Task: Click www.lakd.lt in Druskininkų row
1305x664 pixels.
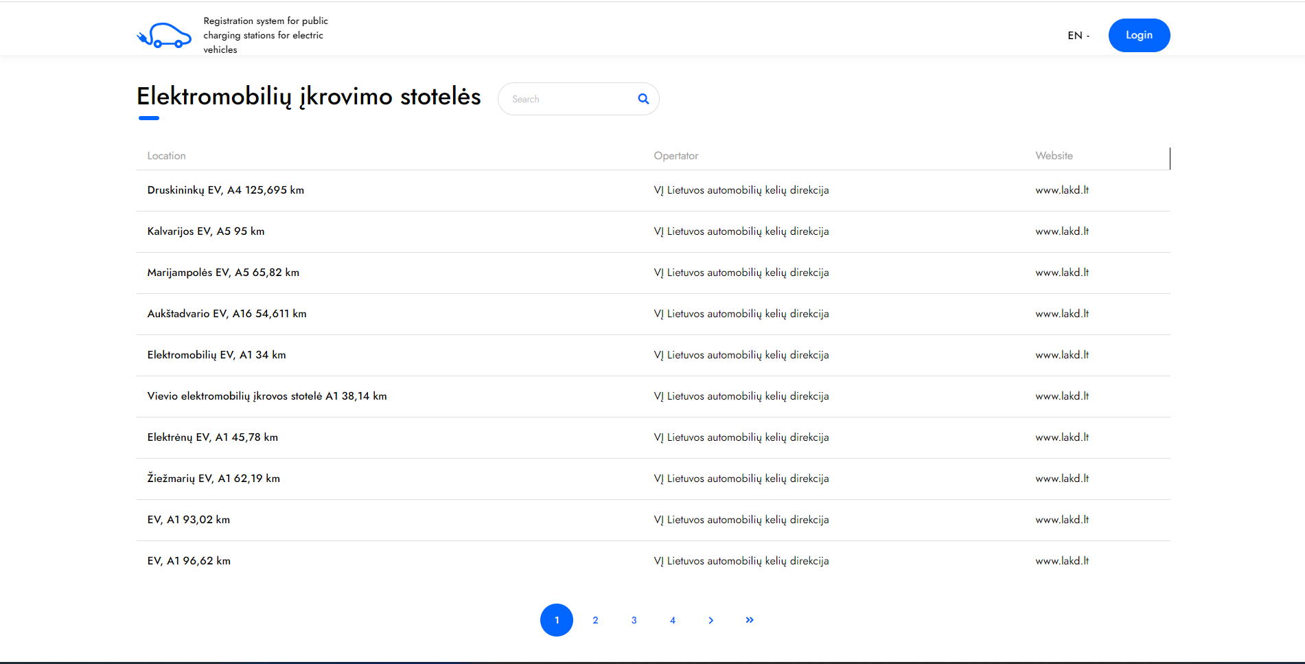Action: pos(1062,190)
